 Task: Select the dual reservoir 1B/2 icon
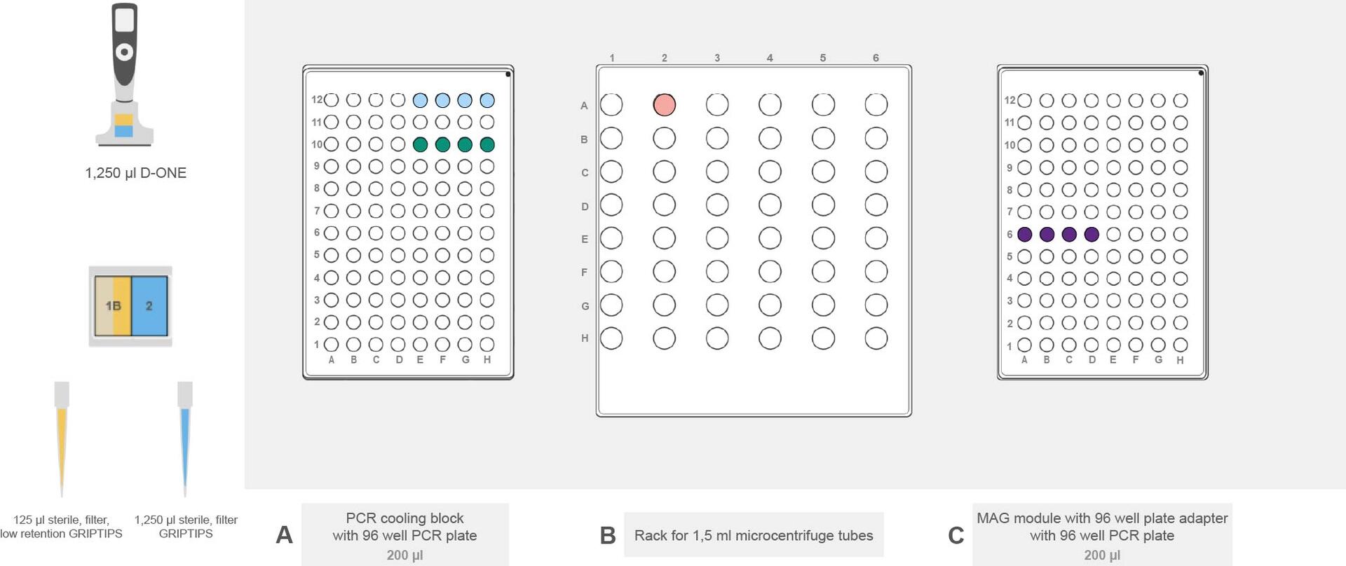tap(130, 306)
